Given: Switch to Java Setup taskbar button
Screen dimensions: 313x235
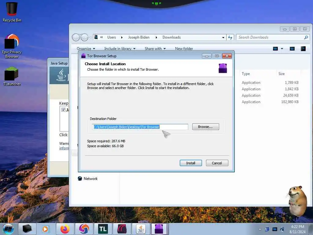Looking at the screenshot, I should [141, 229].
